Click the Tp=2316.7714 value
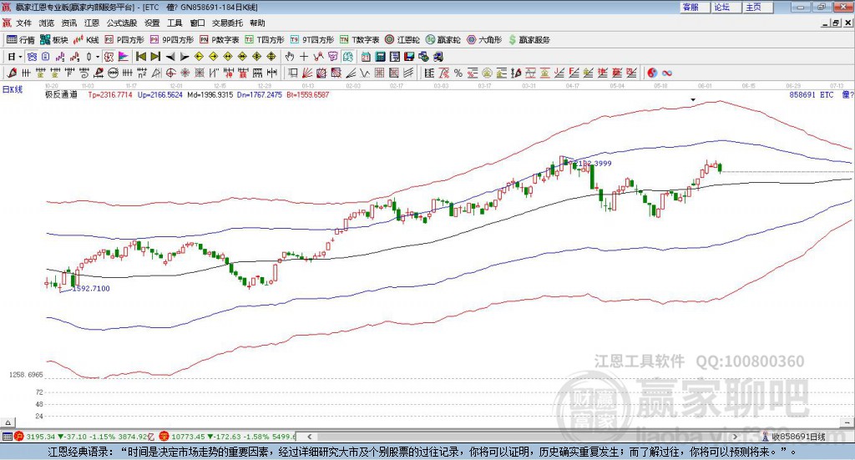855x460 pixels. pos(110,95)
